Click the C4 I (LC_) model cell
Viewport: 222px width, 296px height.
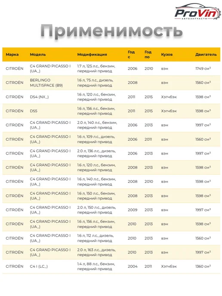coord(39,266)
